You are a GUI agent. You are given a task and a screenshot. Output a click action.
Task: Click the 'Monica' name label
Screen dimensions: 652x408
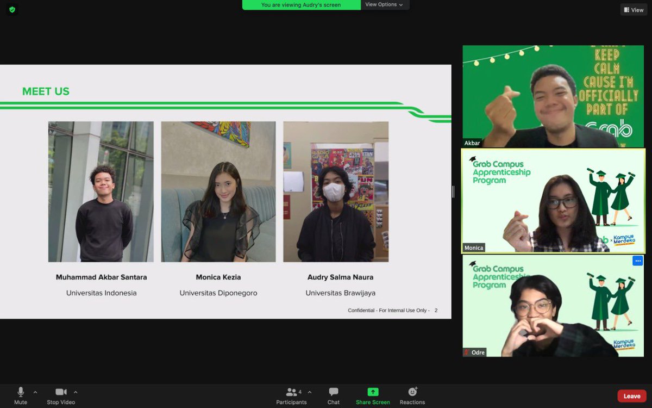(x=474, y=248)
